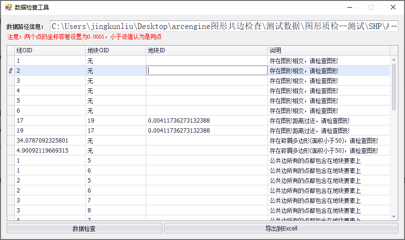Screen dimensions: 405x240
Task: Click the 数据路径信息 label
Action: 25,27
